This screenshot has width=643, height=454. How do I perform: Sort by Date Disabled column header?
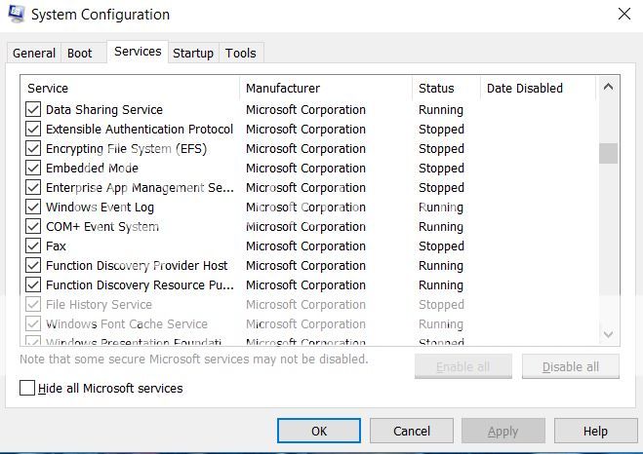(x=538, y=88)
